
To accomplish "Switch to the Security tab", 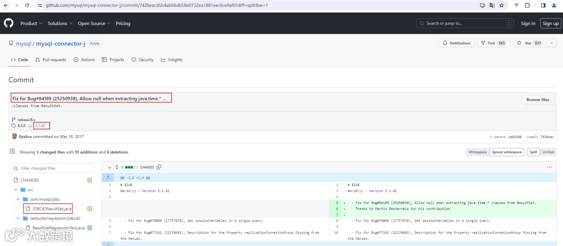I will (x=142, y=59).
